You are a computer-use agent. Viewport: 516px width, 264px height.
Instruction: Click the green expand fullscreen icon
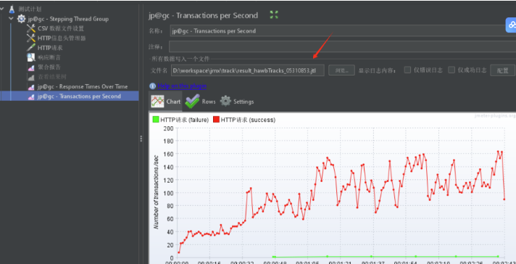point(274,15)
